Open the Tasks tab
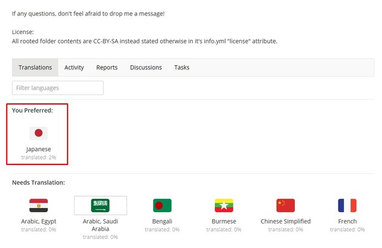 (181, 68)
